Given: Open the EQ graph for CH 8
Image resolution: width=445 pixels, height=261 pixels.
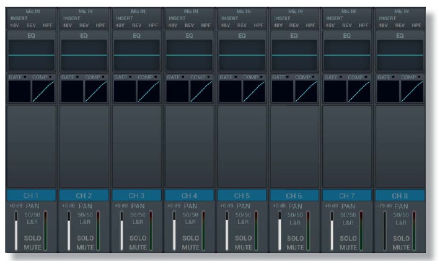Looking at the screenshot, I should click(x=400, y=55).
